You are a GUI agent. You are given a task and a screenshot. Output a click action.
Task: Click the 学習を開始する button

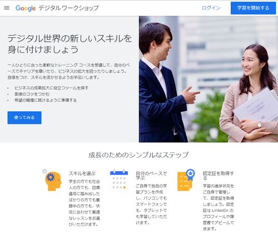coord(253,8)
